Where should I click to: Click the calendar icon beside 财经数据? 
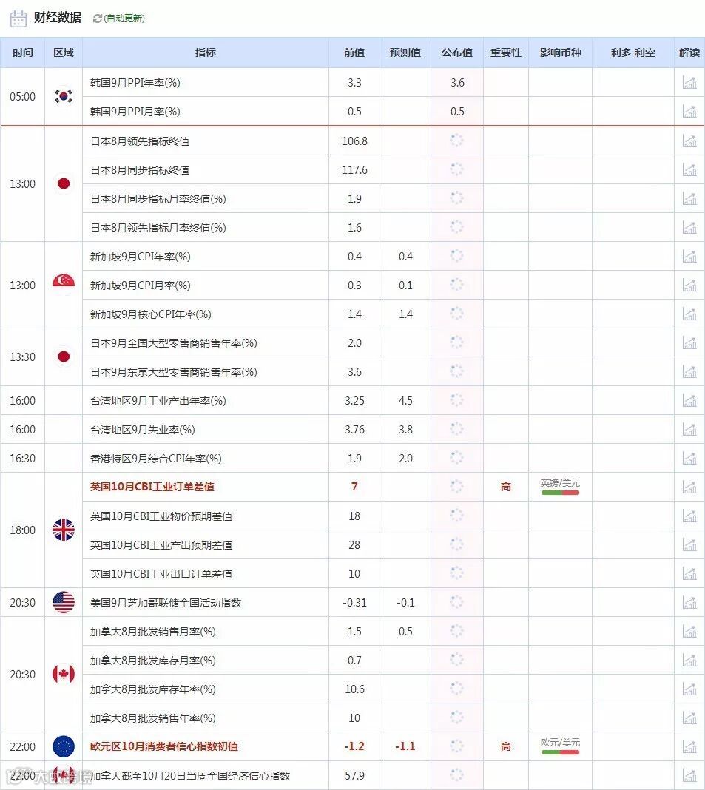click(18, 18)
